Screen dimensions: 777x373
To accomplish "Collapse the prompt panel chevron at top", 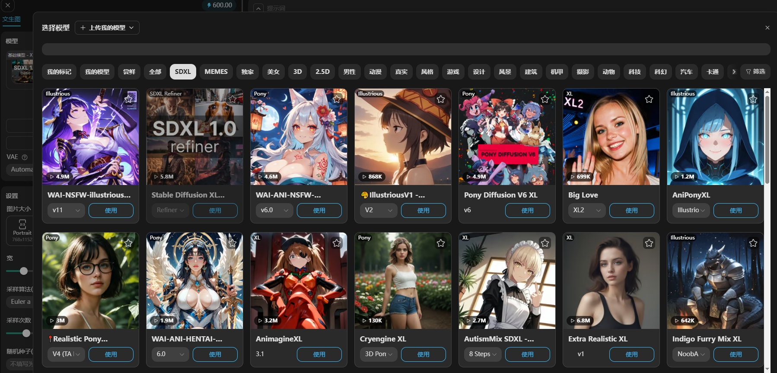I will coord(258,8).
